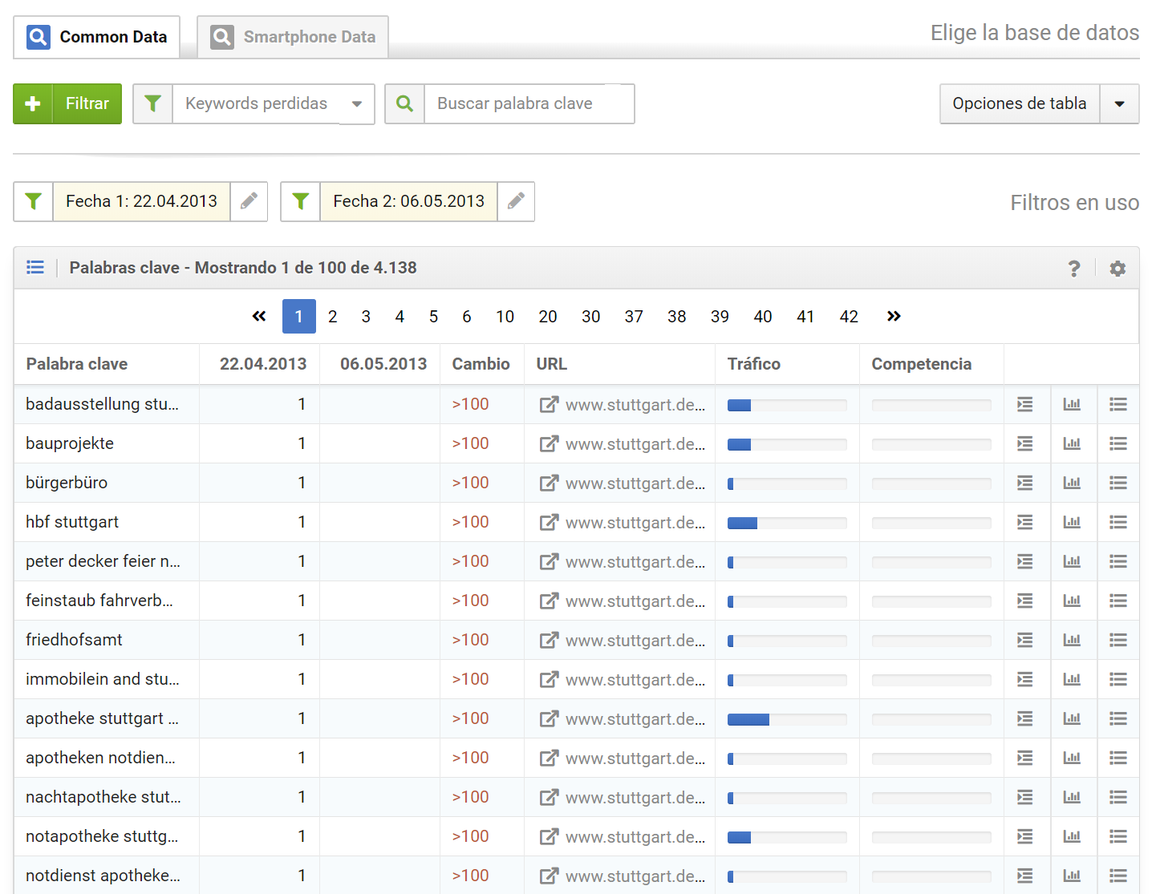The height and width of the screenshot is (894, 1156).
Task: Click the external link icon in friedhofsamt row
Action: (x=549, y=640)
